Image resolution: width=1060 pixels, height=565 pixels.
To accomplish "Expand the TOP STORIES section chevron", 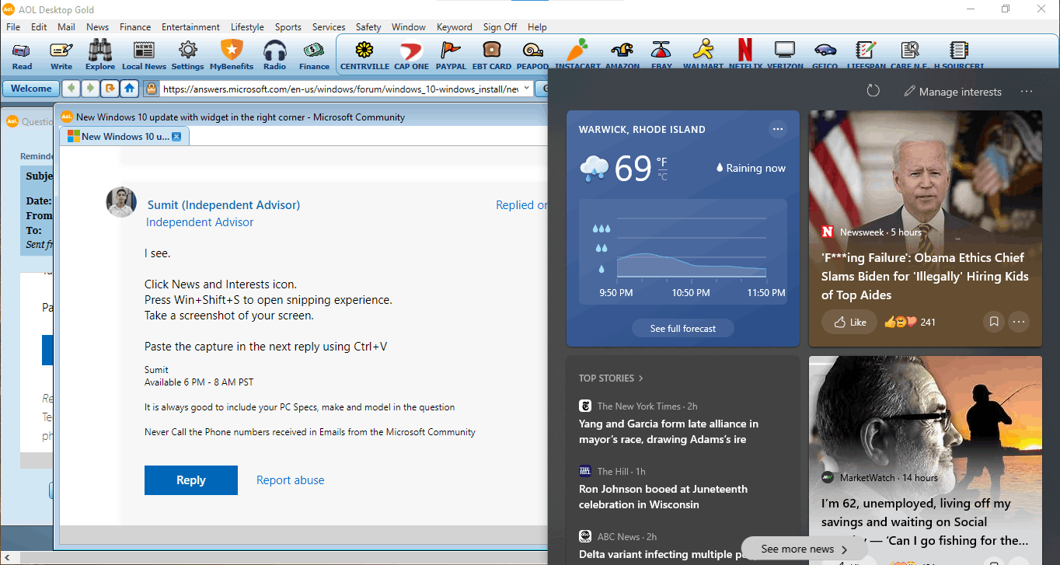I will [x=641, y=378].
